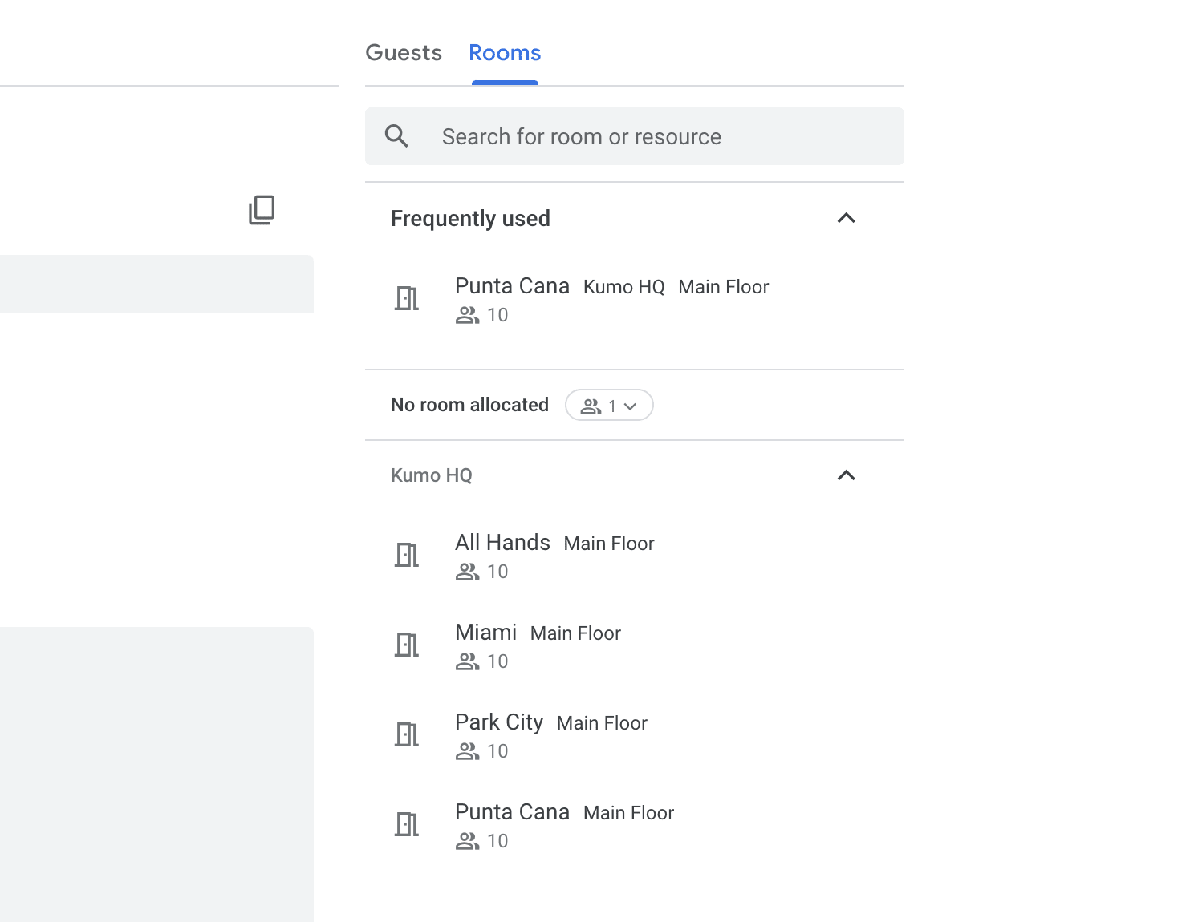This screenshot has height=922, width=1202.
Task: Collapse the Kumo HQ section
Action: pyautogui.click(x=847, y=475)
